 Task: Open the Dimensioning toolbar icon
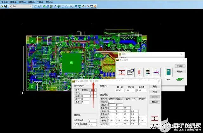[x=51, y=6]
